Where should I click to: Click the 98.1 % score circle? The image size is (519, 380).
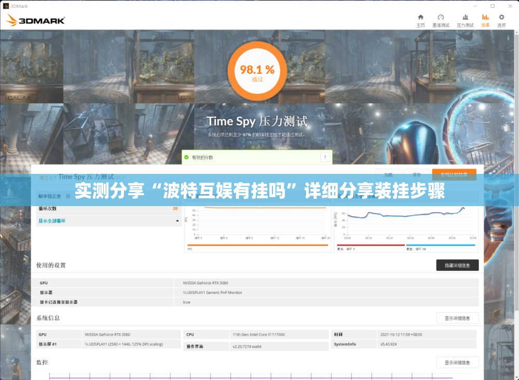coord(257,71)
